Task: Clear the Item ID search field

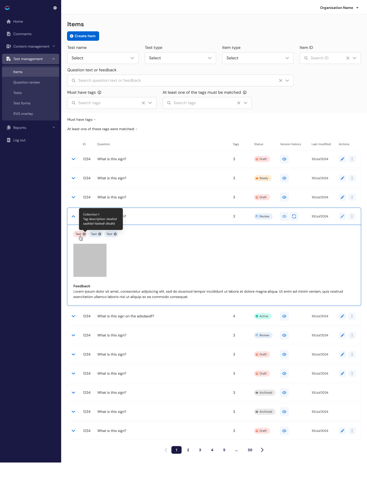Action: coord(348,58)
